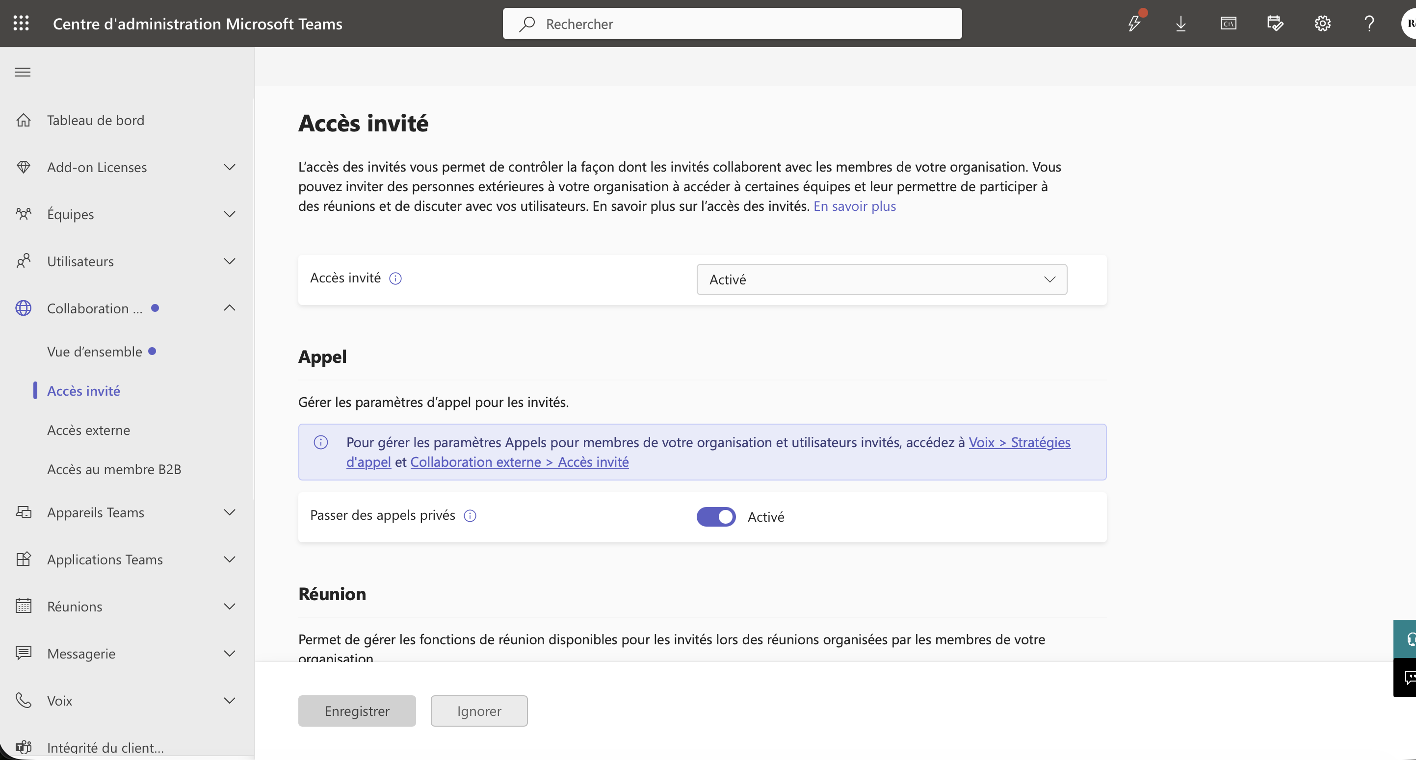
Task: Click the Utilisateurs icon
Action: pos(23,261)
